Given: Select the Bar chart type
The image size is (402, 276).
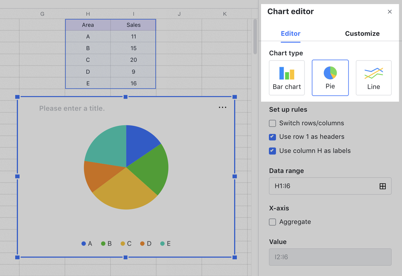Looking at the screenshot, I should point(287,78).
